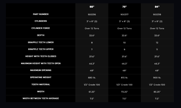Select the CYLINDERS row label

pyautogui.click(x=41, y=21)
